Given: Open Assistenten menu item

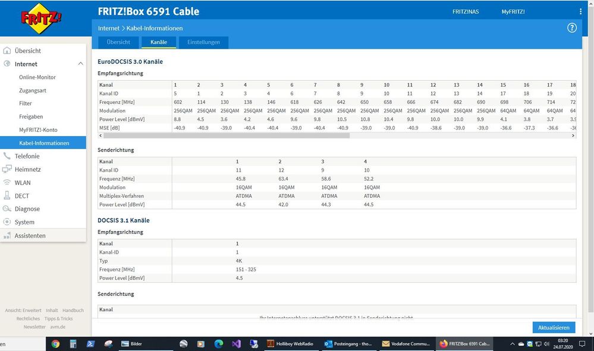Looking at the screenshot, I should 30,236.
